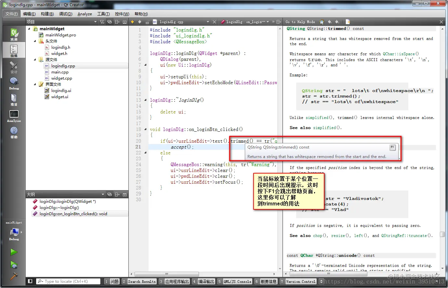The width and height of the screenshot is (448, 288).
Task: Close the project side panel
Action: pyautogui.click(x=125, y=22)
